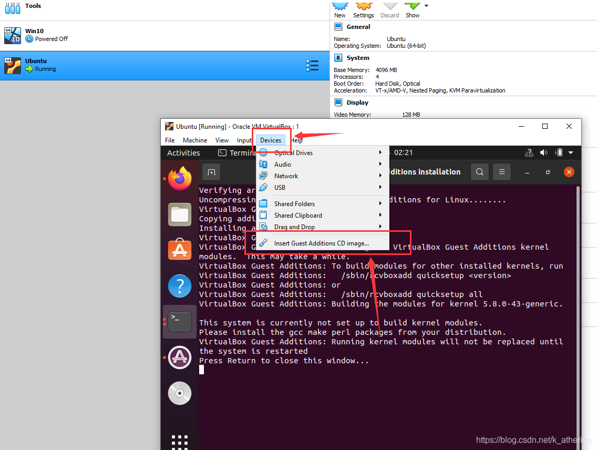This screenshot has width=597, height=450.
Task: Expand the Show button dropdown arrow
Action: (426, 6)
